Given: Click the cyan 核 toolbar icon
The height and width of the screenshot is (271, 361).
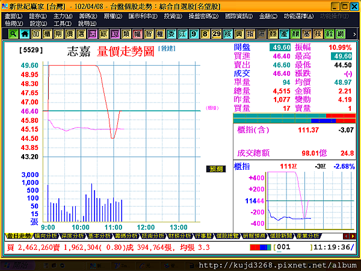Looking at the screenshot, I should click(x=227, y=34).
